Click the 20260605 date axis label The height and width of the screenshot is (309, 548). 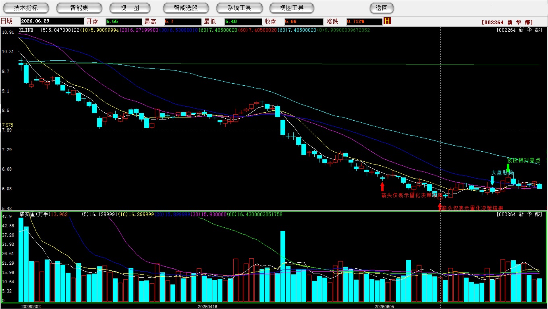pos(384,306)
